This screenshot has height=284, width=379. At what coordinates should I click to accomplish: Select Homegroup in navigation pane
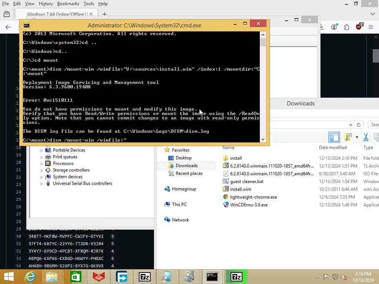coord(184,189)
